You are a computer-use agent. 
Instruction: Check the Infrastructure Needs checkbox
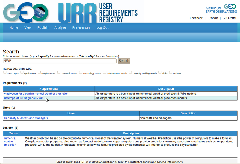[105, 73]
